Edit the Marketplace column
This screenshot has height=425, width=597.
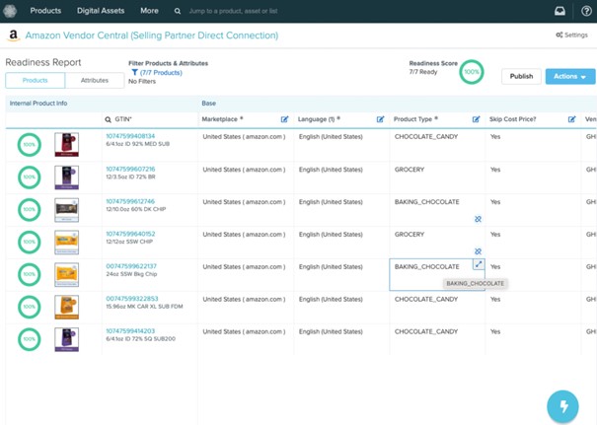[284, 119]
